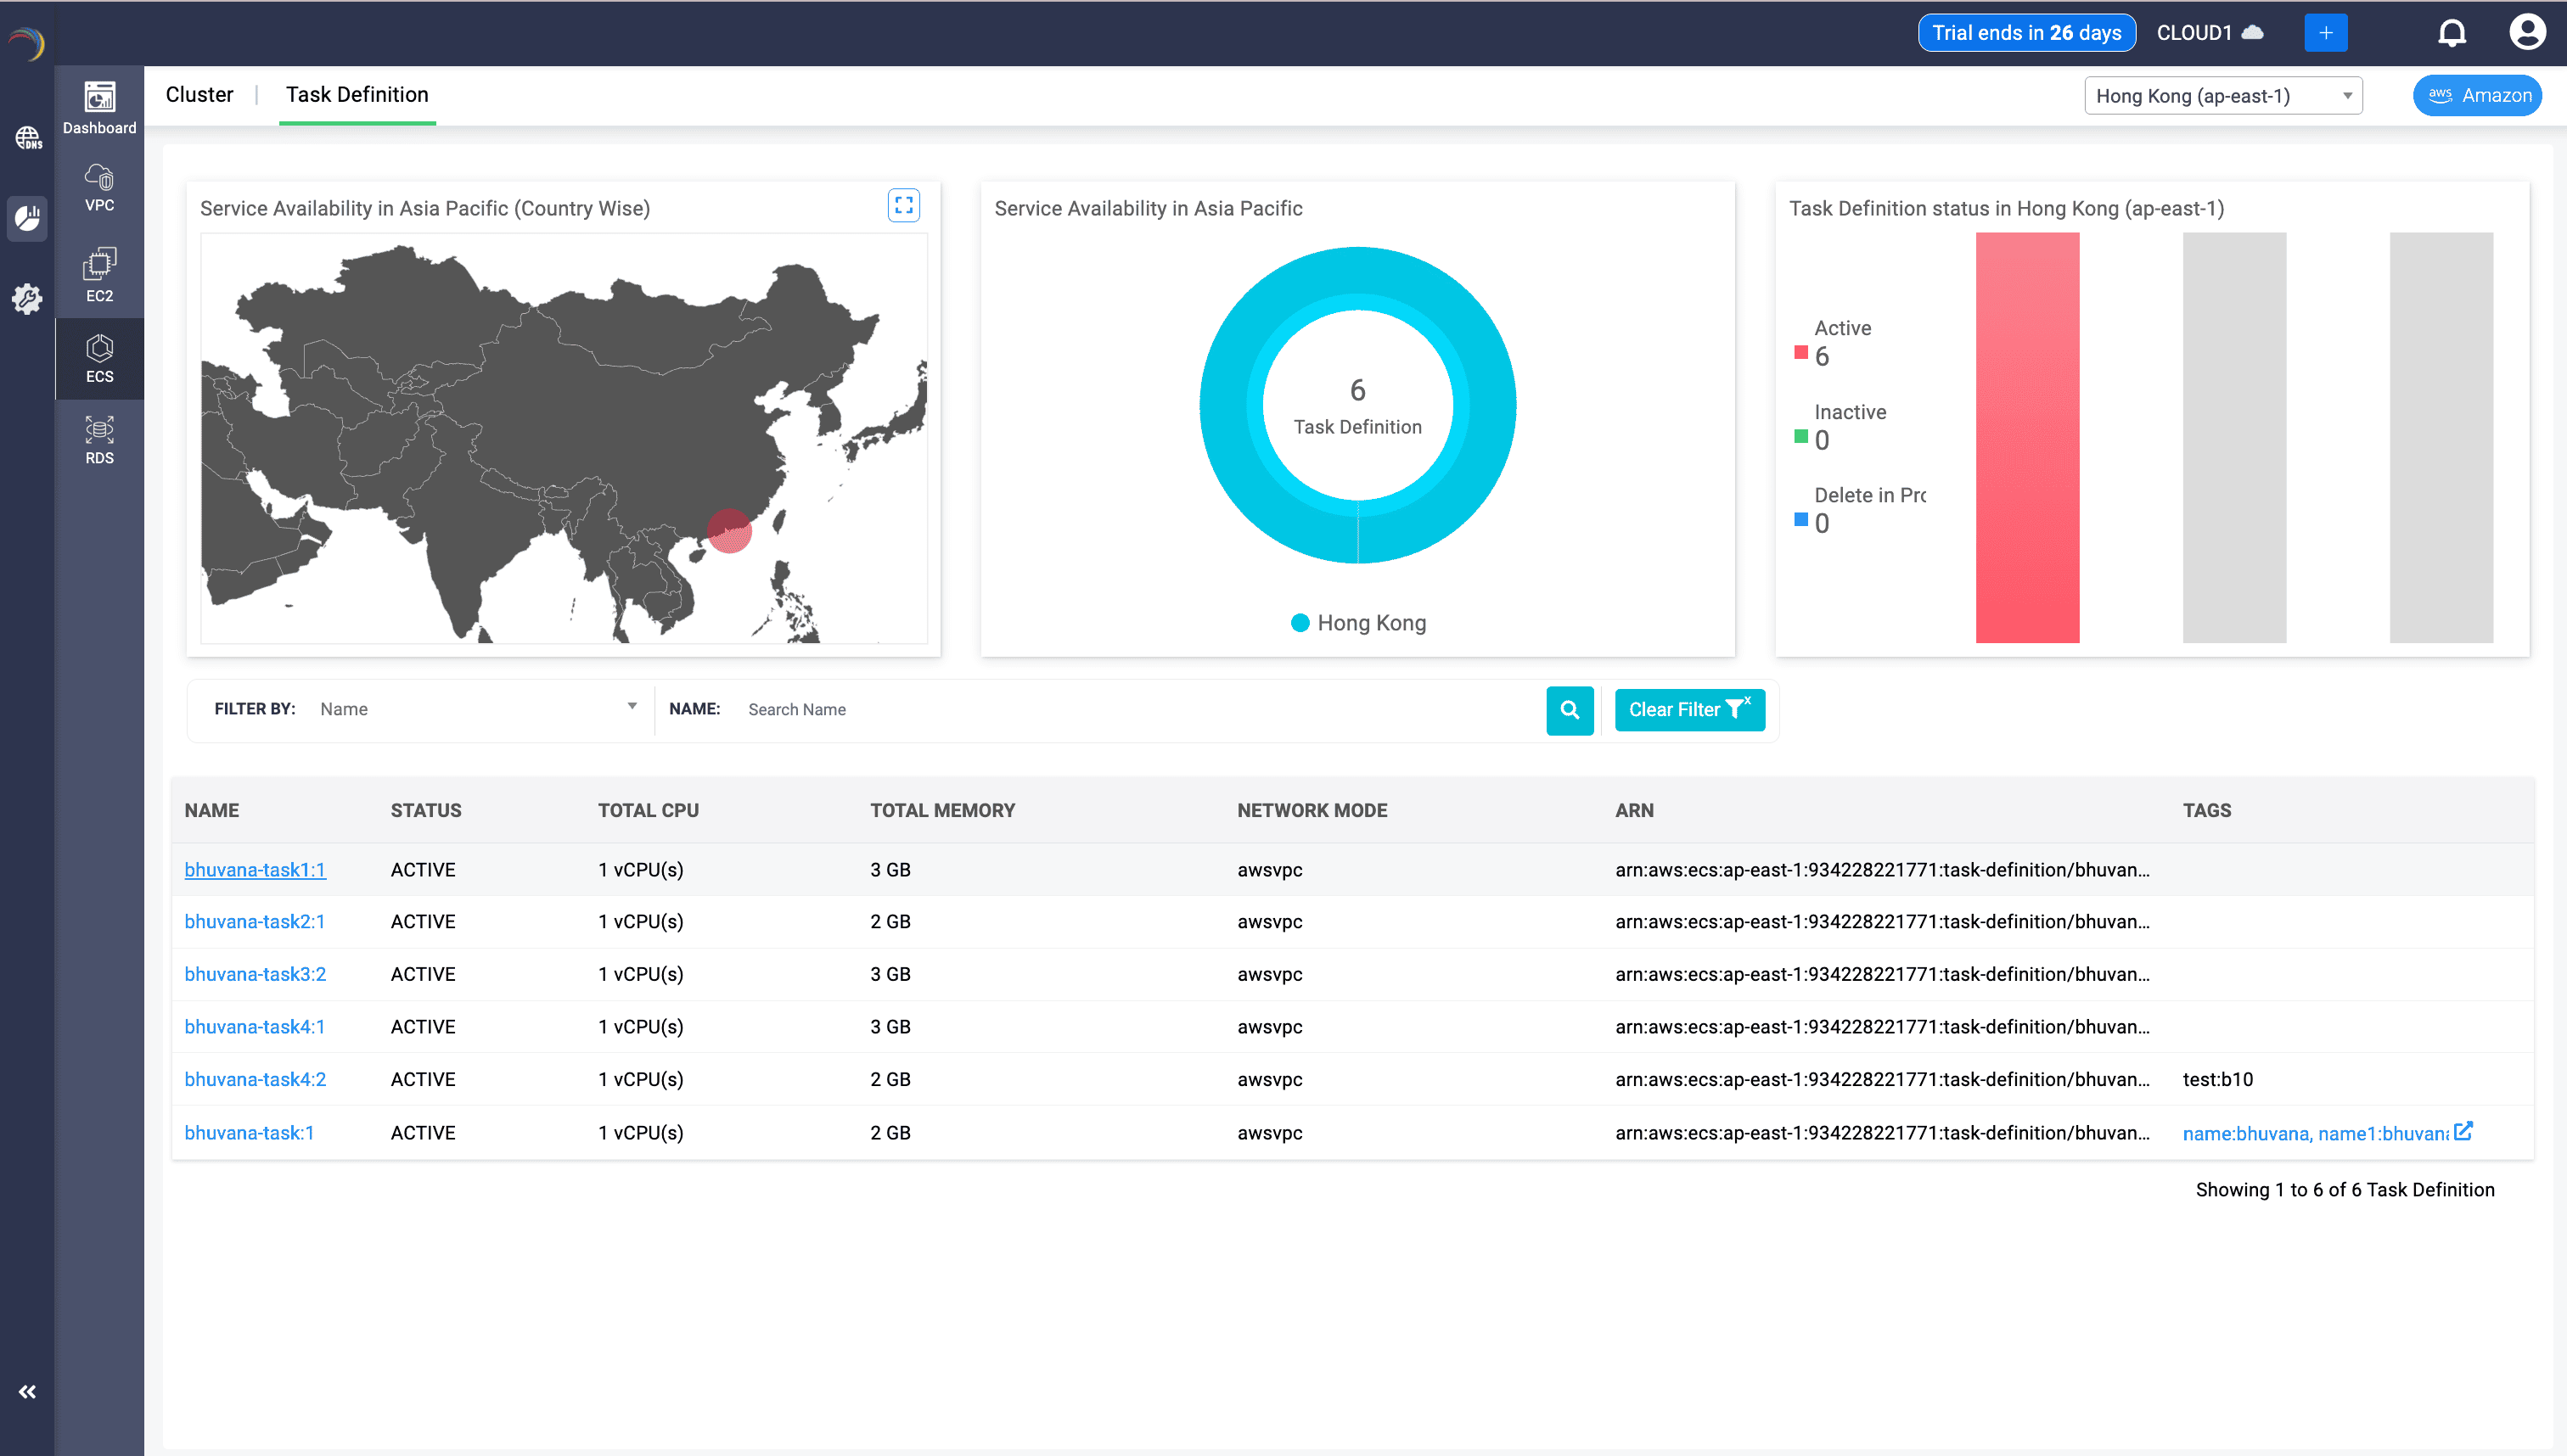
Task: Click the red Active status bar
Action: pos(2027,437)
